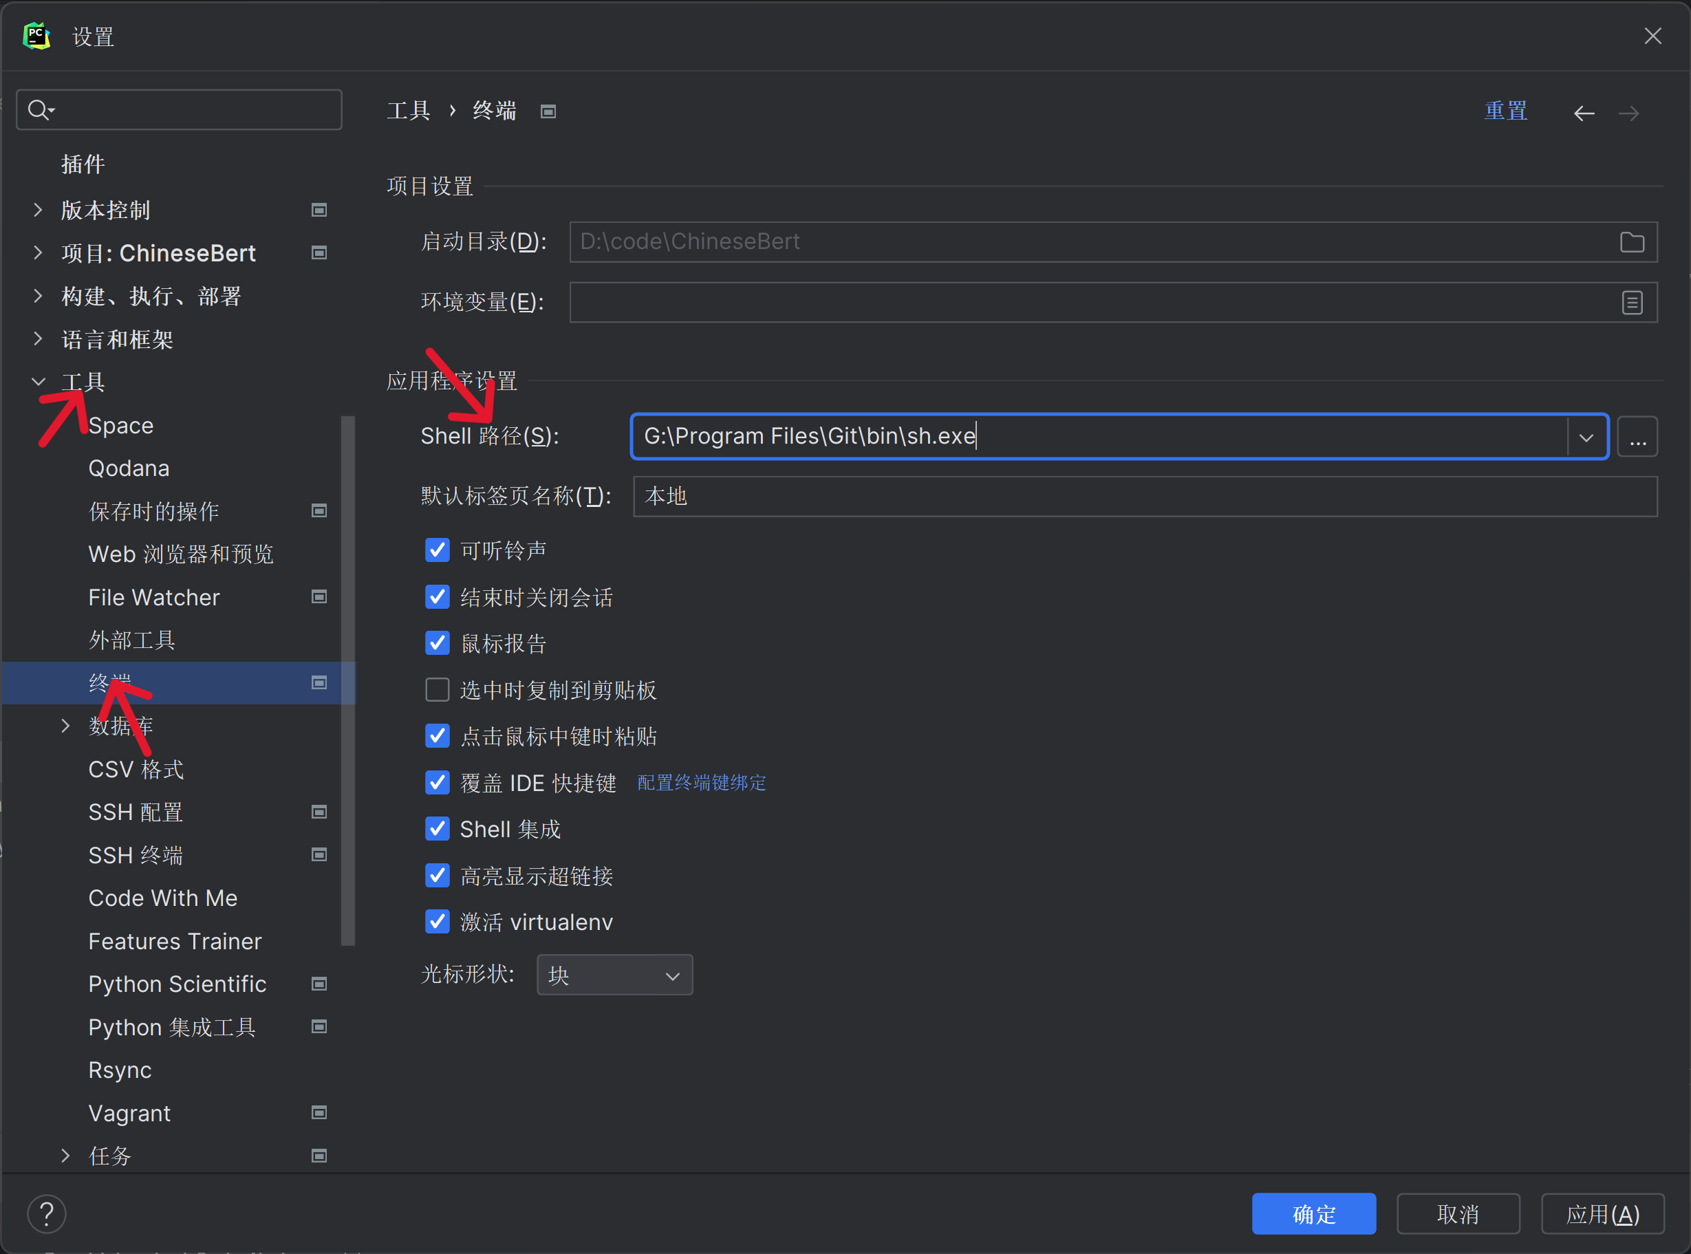Enable 选中时复制到剪贴板 checkbox

point(437,689)
